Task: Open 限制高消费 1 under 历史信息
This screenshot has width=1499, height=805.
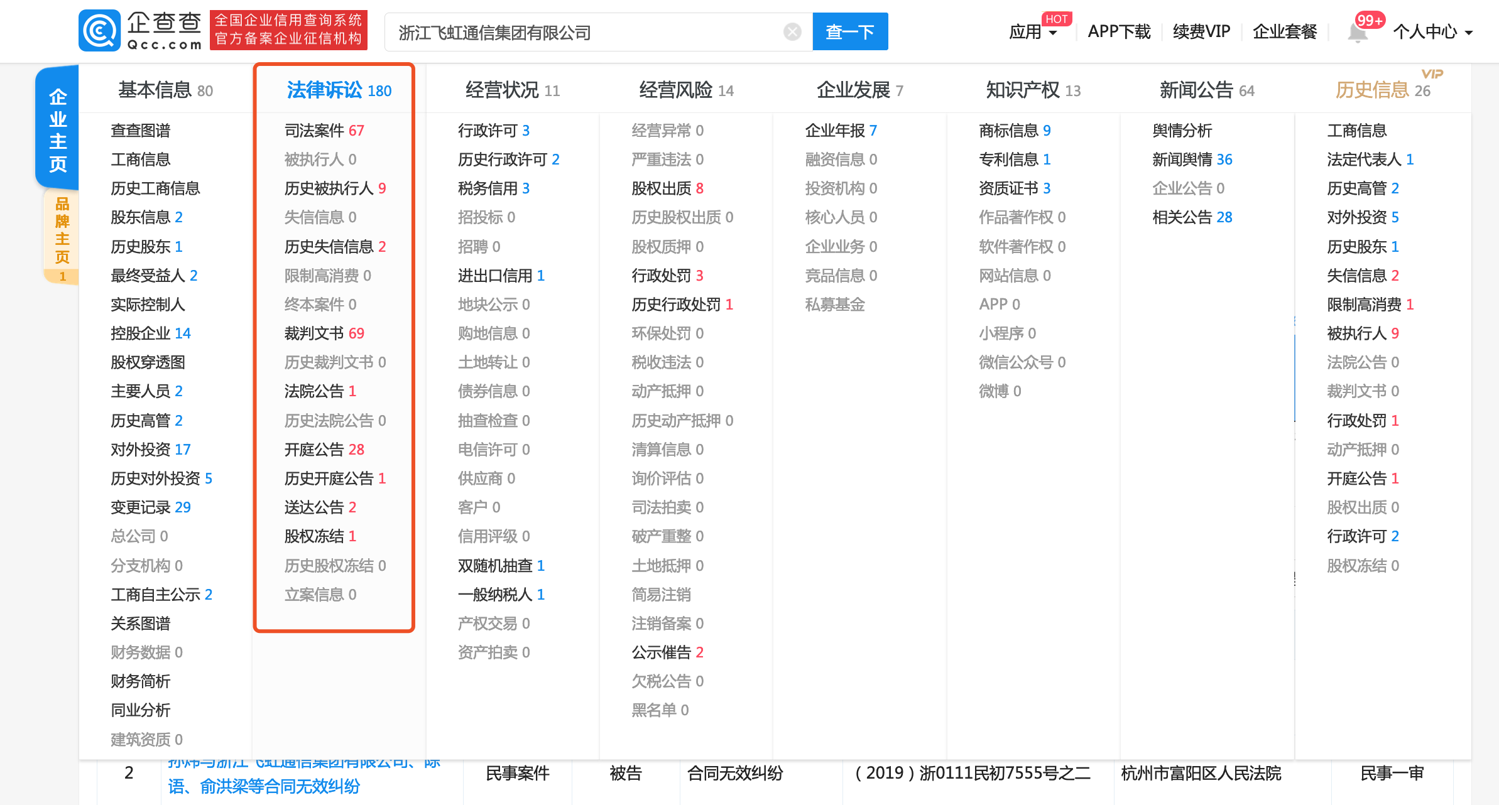Action: 1370,305
